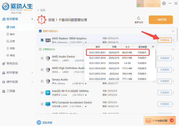Image resolution: width=179 pixels, height=126 pixels.
Task: Open 卸载 uninstall page in sidebar
Action: [12, 48]
